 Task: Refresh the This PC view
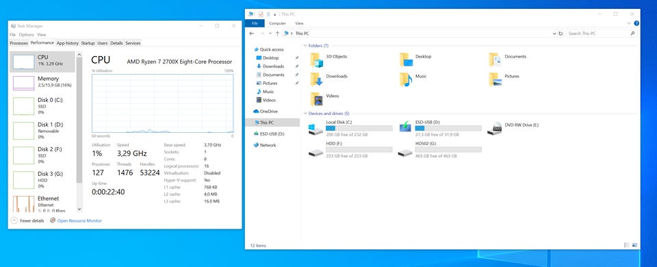click(561, 34)
